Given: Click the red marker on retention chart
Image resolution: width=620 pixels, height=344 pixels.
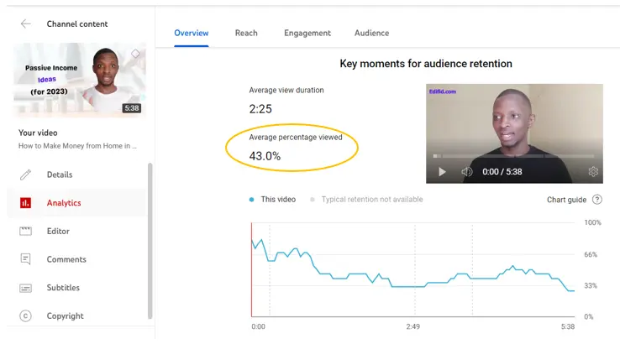Looking at the screenshot, I should pos(252,268).
